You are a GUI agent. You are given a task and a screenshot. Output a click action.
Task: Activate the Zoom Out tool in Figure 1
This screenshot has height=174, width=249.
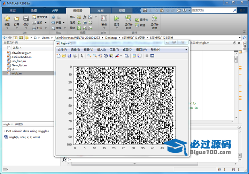click(x=95, y=56)
